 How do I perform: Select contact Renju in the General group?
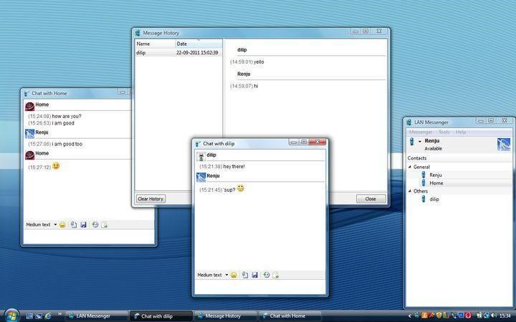point(436,175)
